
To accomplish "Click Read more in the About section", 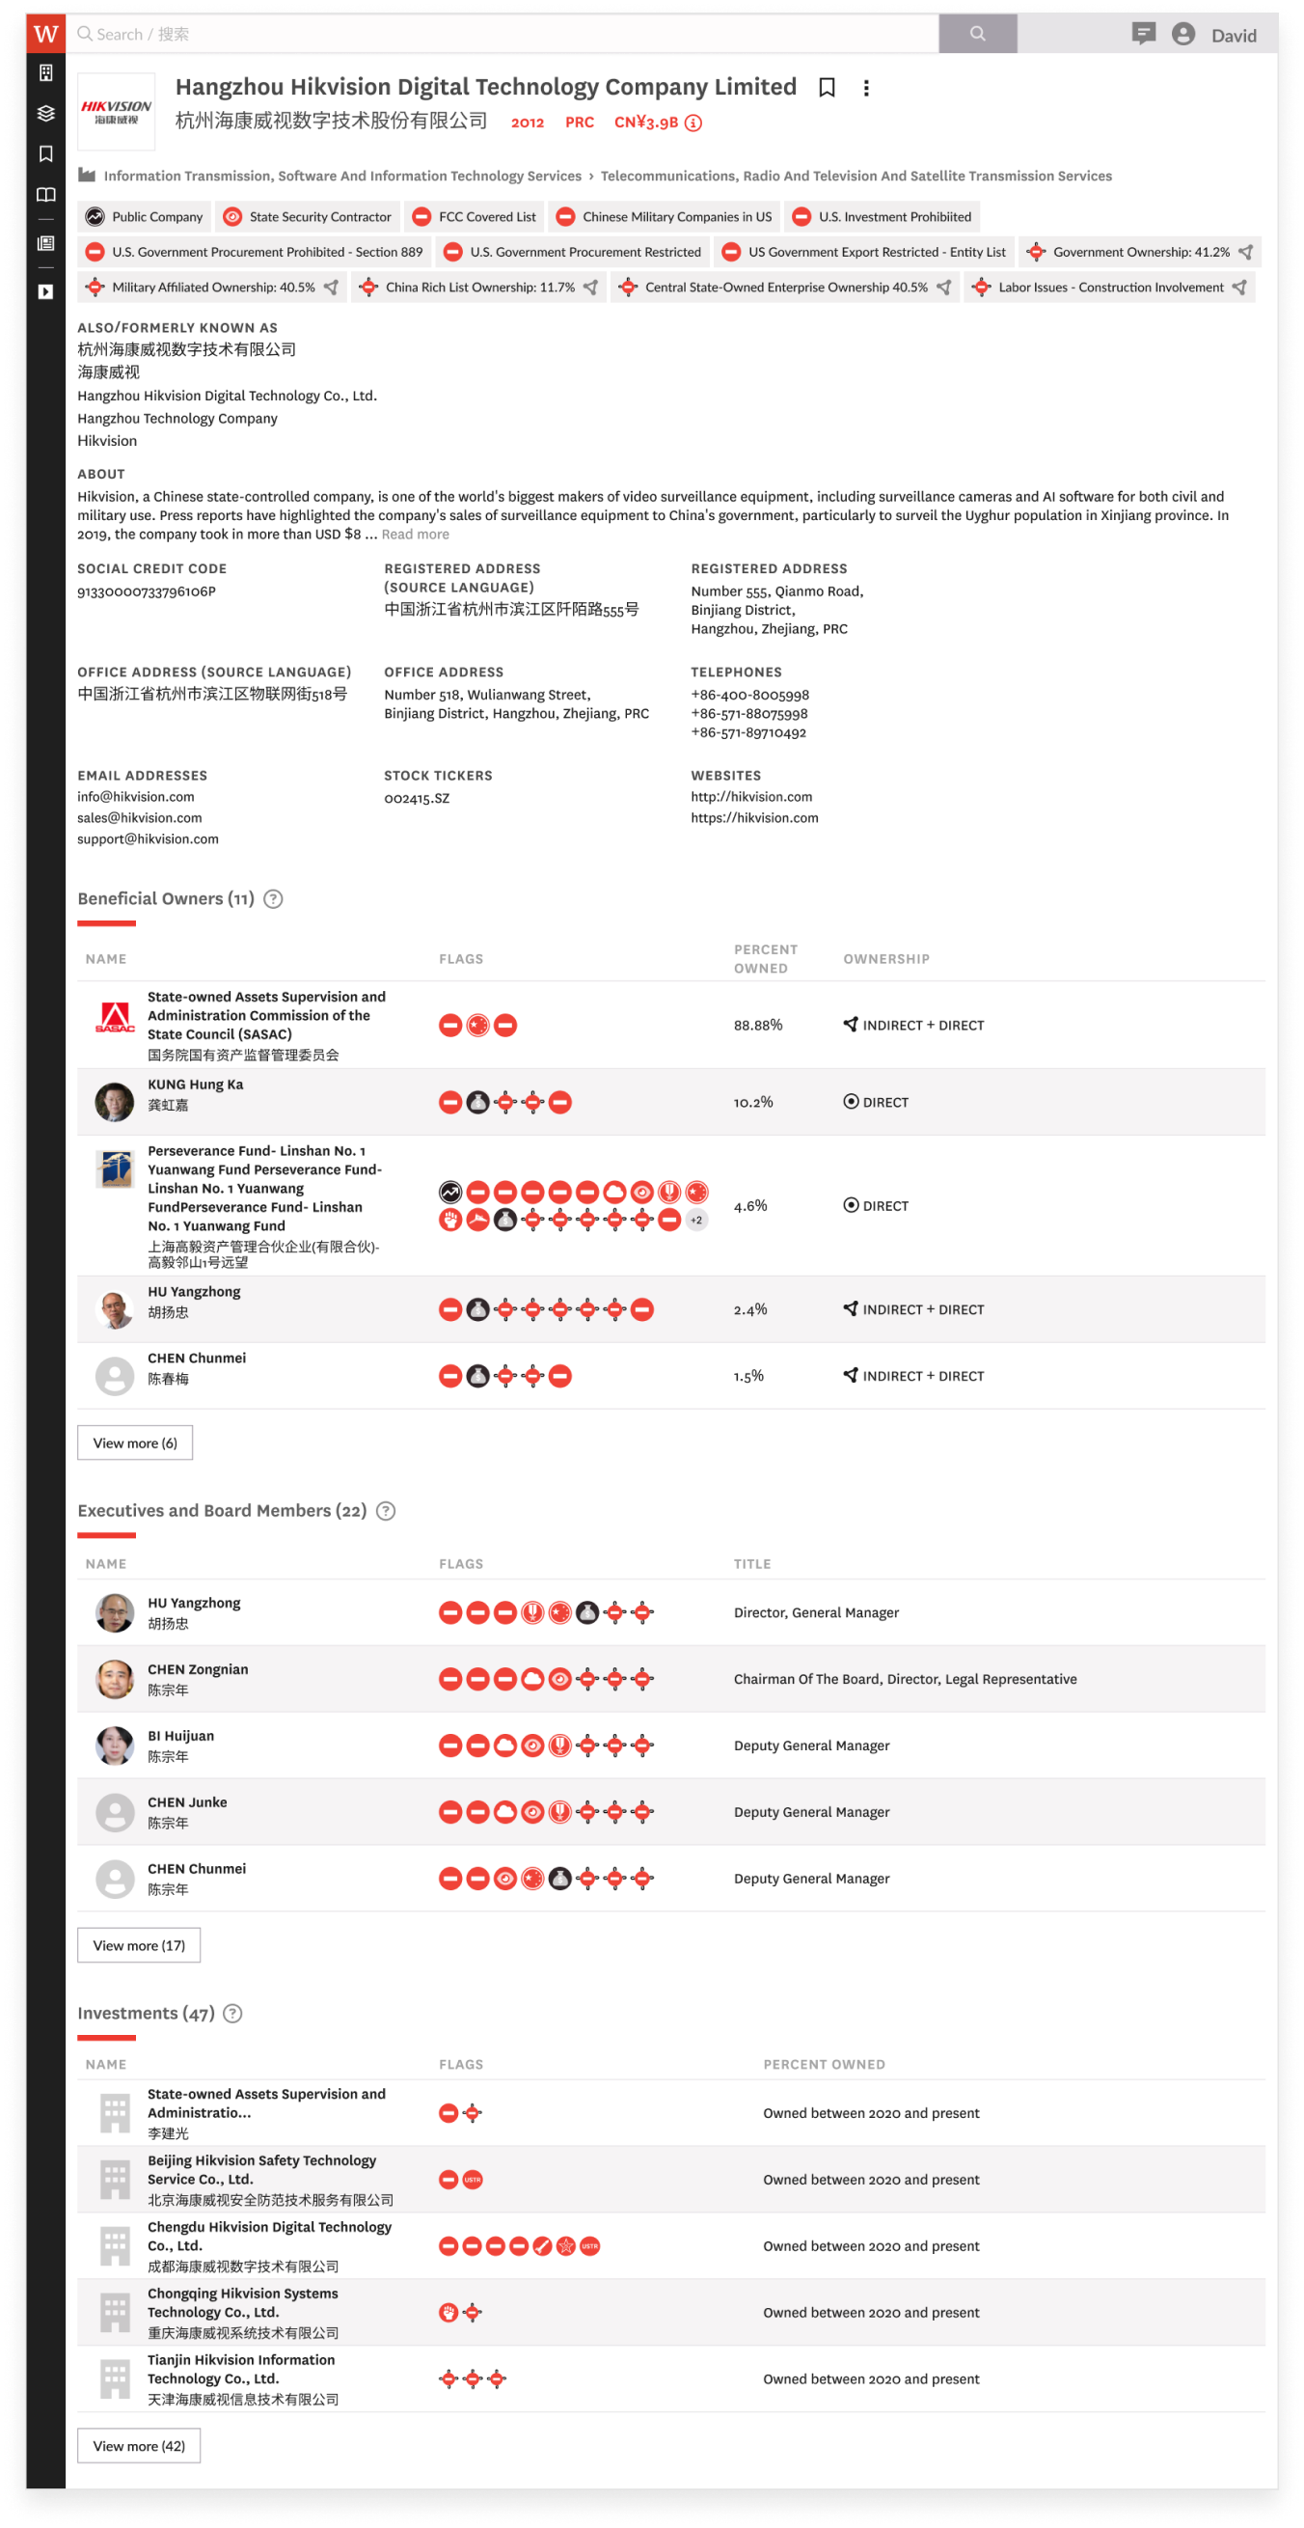I will [415, 535].
